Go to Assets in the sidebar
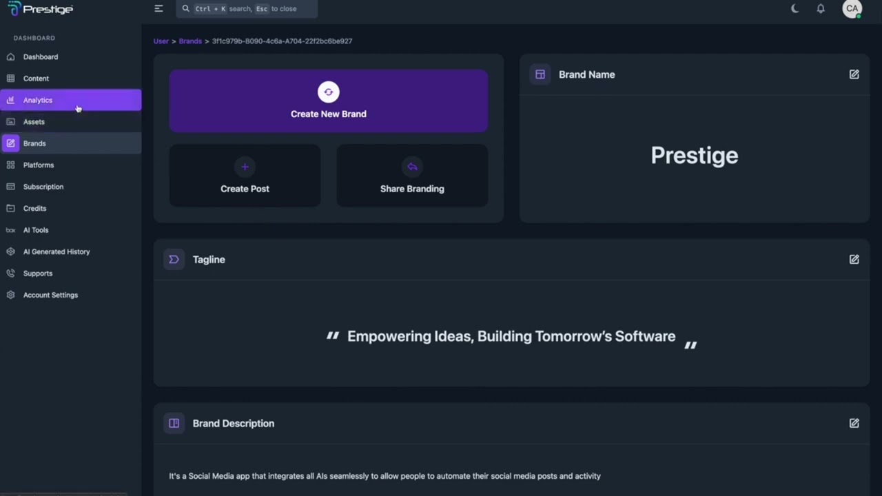882x496 pixels. [x=34, y=122]
